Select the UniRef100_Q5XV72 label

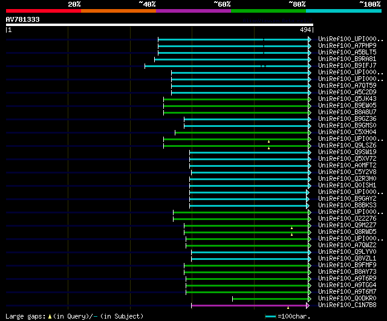pos(347,159)
